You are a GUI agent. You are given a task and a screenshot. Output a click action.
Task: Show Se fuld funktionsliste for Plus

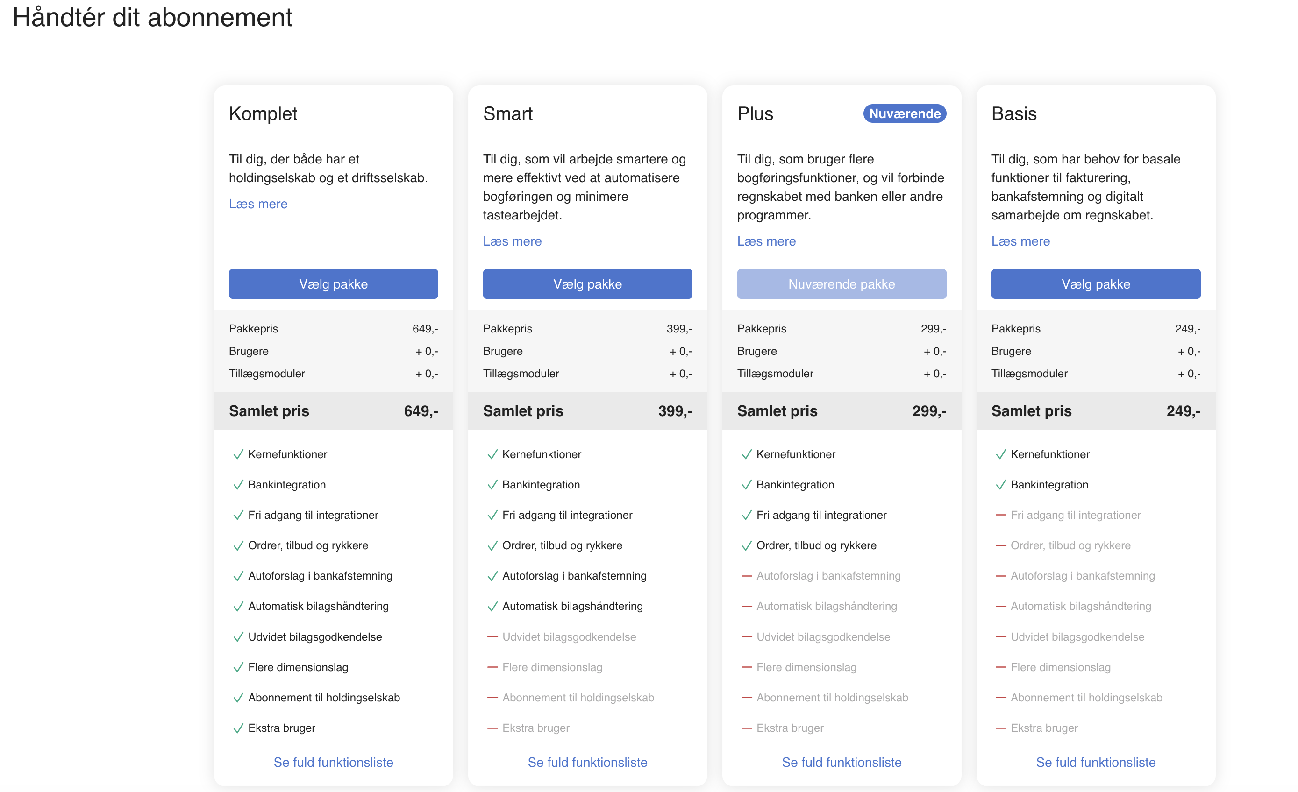842,762
